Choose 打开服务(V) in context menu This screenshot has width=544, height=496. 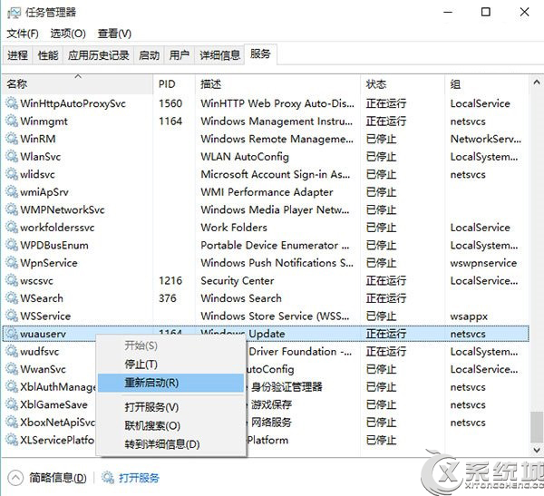172,407
